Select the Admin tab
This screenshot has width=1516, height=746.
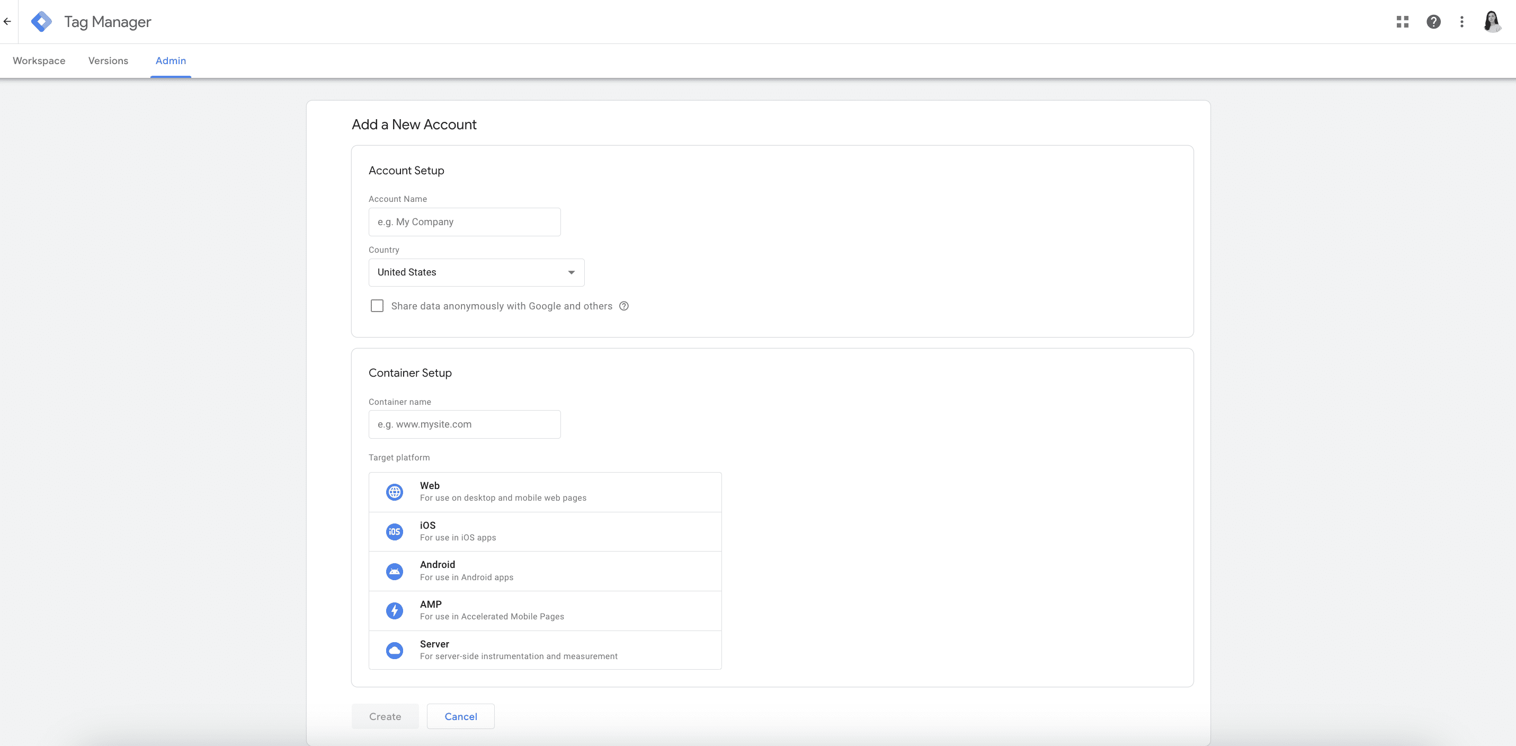pyautogui.click(x=171, y=60)
